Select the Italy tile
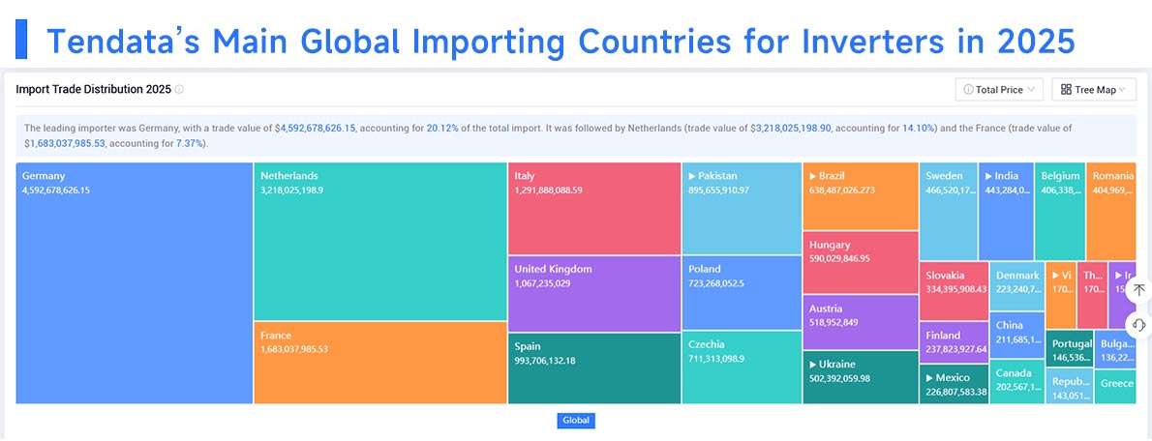 click(594, 208)
